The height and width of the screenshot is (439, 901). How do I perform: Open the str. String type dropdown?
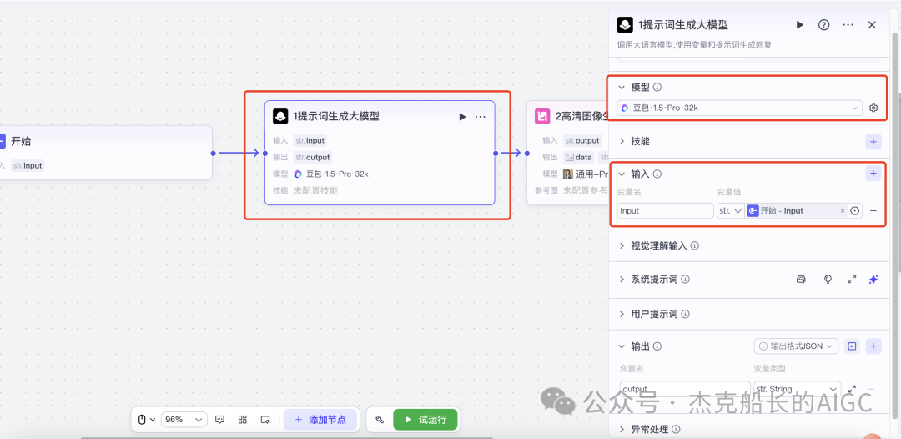[797, 389]
